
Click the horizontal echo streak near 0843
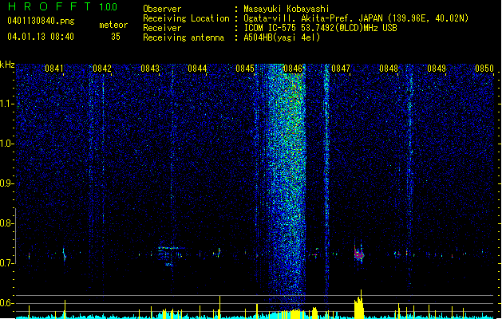[x=172, y=248]
